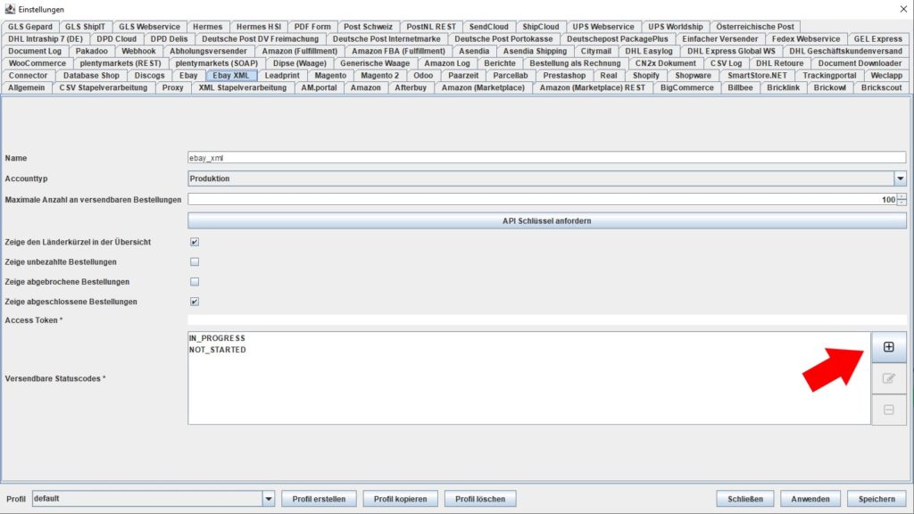The width and height of the screenshot is (914, 514).
Task: Open the BigCommerce tab
Action: [x=686, y=87]
